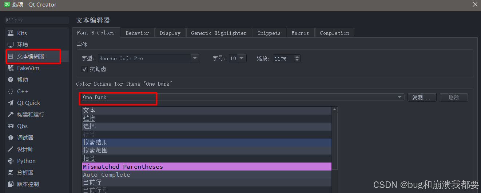481x193 pixels.
Task: Click the Python snake icon
Action: tap(11, 161)
